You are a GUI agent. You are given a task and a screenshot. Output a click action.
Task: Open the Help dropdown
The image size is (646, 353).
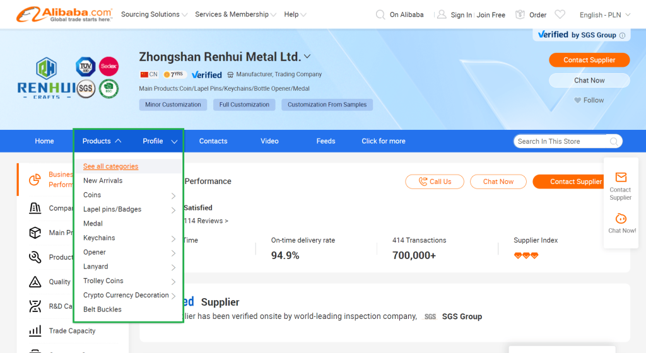coord(295,14)
